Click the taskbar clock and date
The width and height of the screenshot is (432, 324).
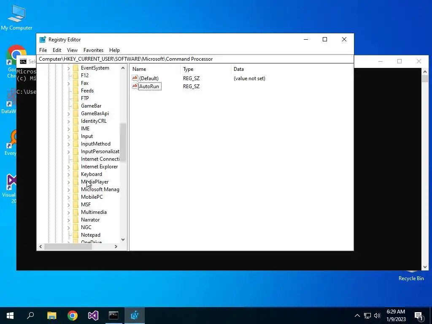coord(396,316)
